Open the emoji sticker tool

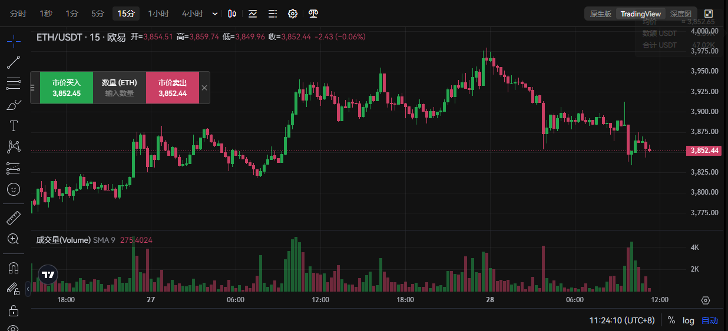(14, 189)
